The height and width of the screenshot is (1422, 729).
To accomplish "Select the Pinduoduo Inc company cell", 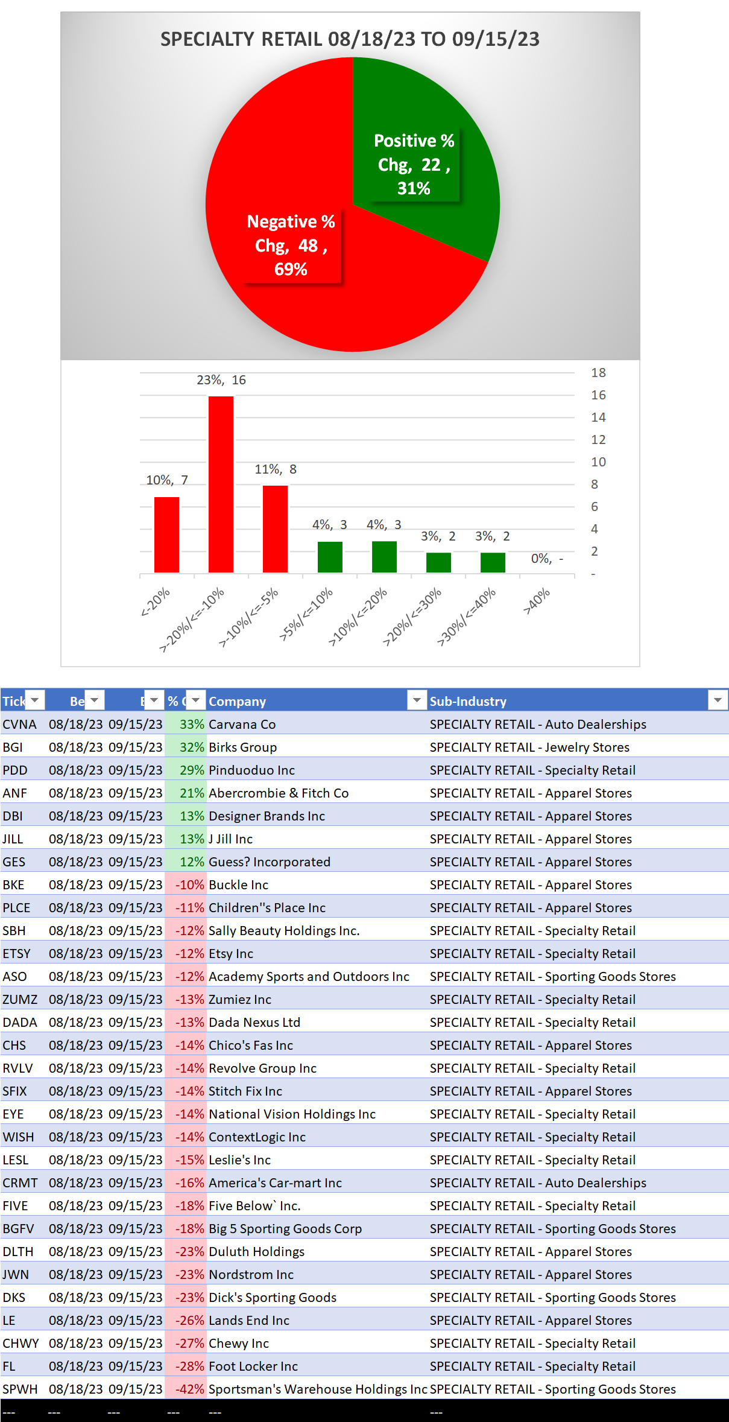I will point(317,770).
